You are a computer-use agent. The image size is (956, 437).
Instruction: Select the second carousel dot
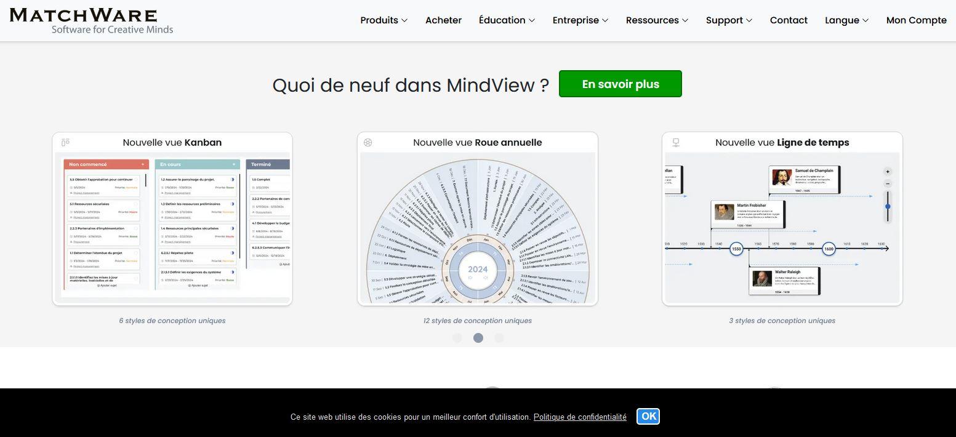click(x=478, y=338)
